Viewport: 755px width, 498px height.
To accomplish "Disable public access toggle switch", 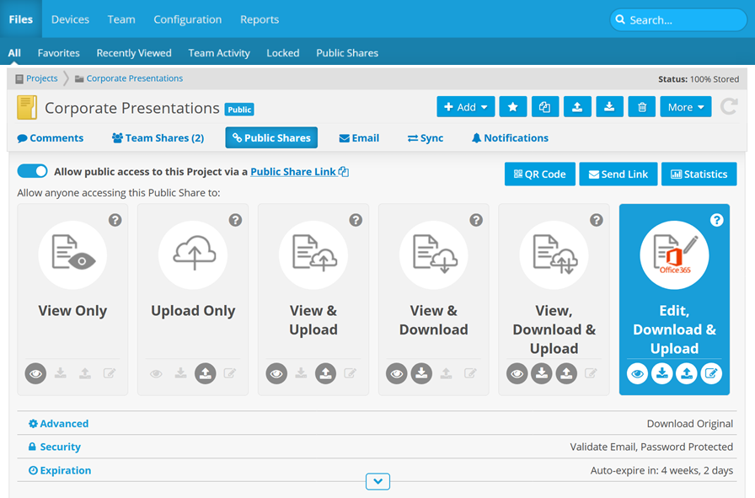I will point(33,171).
